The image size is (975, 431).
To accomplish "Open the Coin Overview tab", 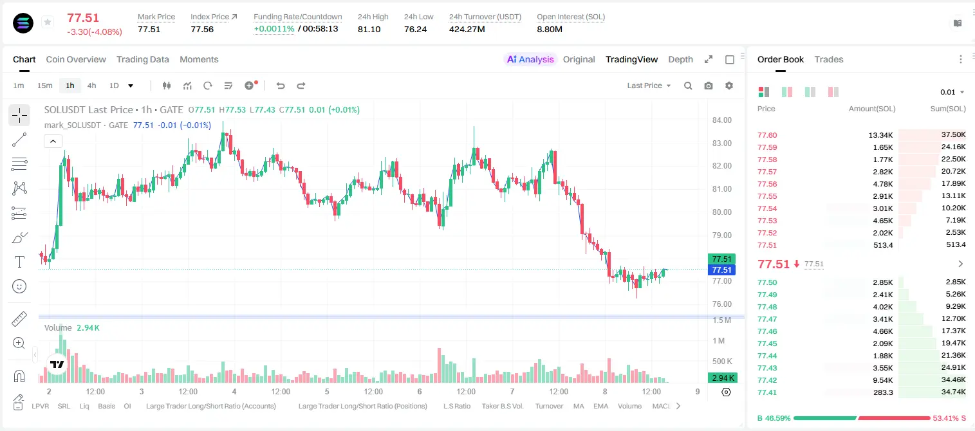I will click(76, 59).
